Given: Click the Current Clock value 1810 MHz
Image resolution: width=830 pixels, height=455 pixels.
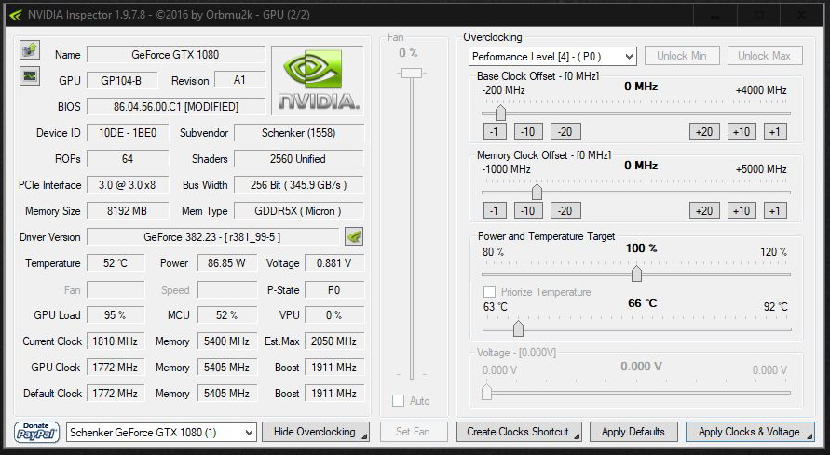Looking at the screenshot, I should coord(116,341).
